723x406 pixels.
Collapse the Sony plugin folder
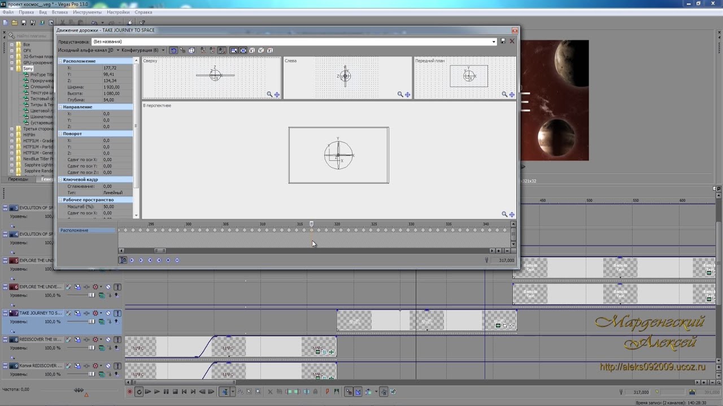pyautogui.click(x=12, y=68)
